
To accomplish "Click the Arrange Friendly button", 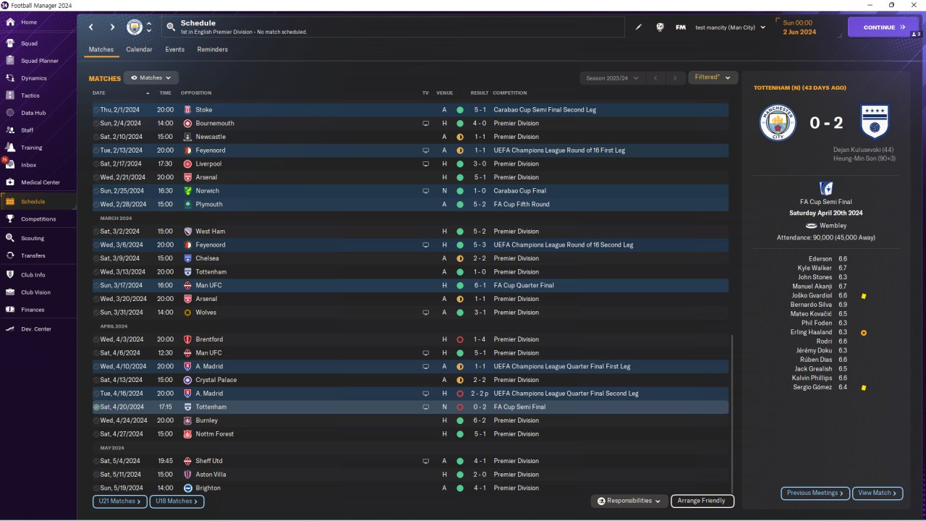I will coord(702,501).
